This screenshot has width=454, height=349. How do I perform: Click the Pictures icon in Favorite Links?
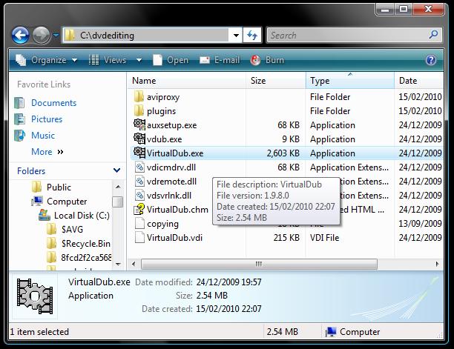[19, 119]
